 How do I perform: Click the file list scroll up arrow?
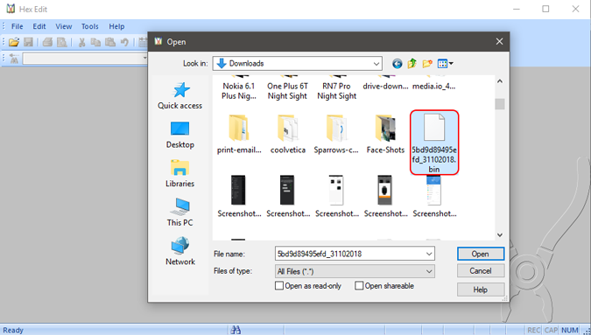pos(500,81)
